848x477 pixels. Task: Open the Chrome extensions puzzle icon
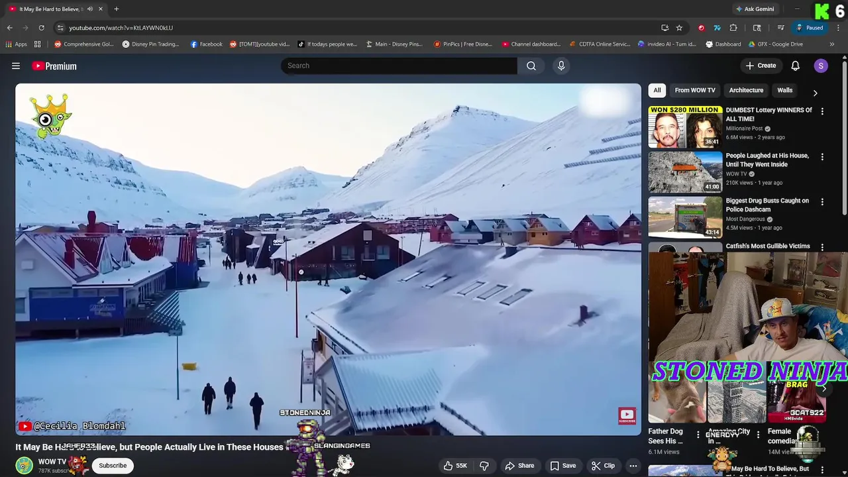(733, 28)
